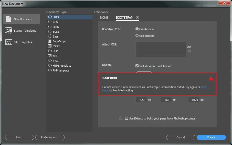
Task: Switch to the NONE framework tab
Action: point(104,18)
